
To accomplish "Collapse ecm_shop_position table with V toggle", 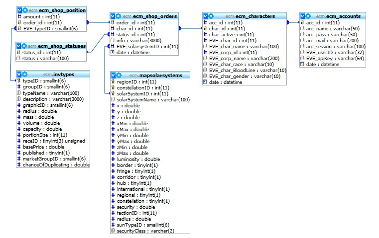I will coord(19,10).
